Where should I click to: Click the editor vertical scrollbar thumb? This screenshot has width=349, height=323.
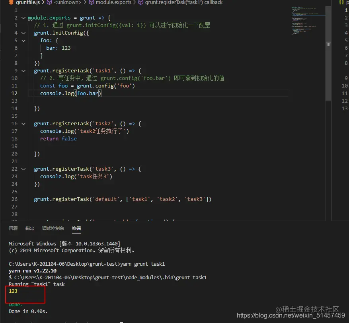click(x=328, y=53)
